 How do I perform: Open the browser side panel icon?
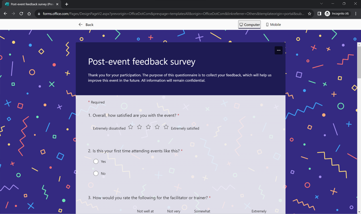tap(319, 14)
